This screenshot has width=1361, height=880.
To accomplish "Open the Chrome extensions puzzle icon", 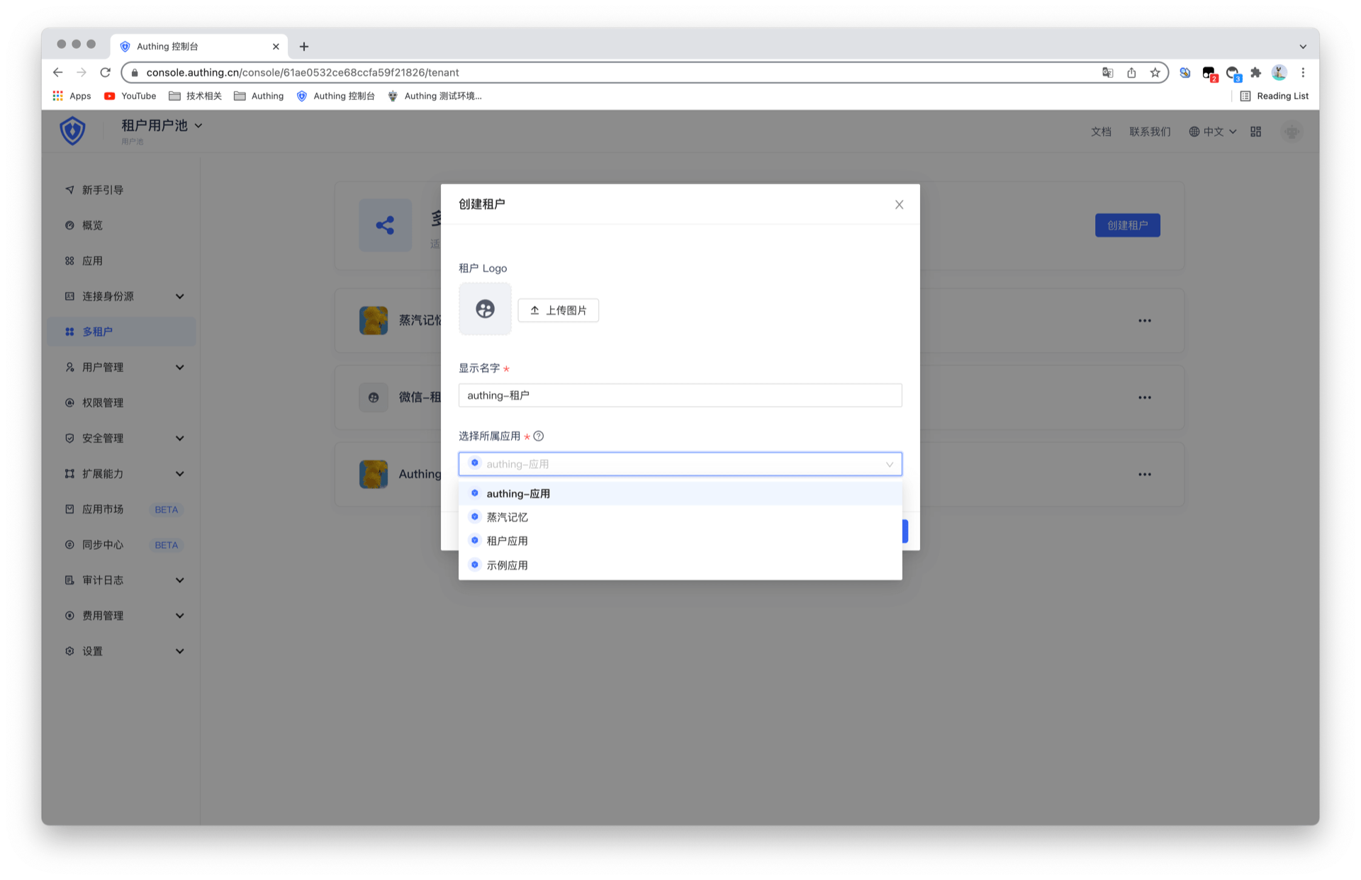I will click(1255, 72).
